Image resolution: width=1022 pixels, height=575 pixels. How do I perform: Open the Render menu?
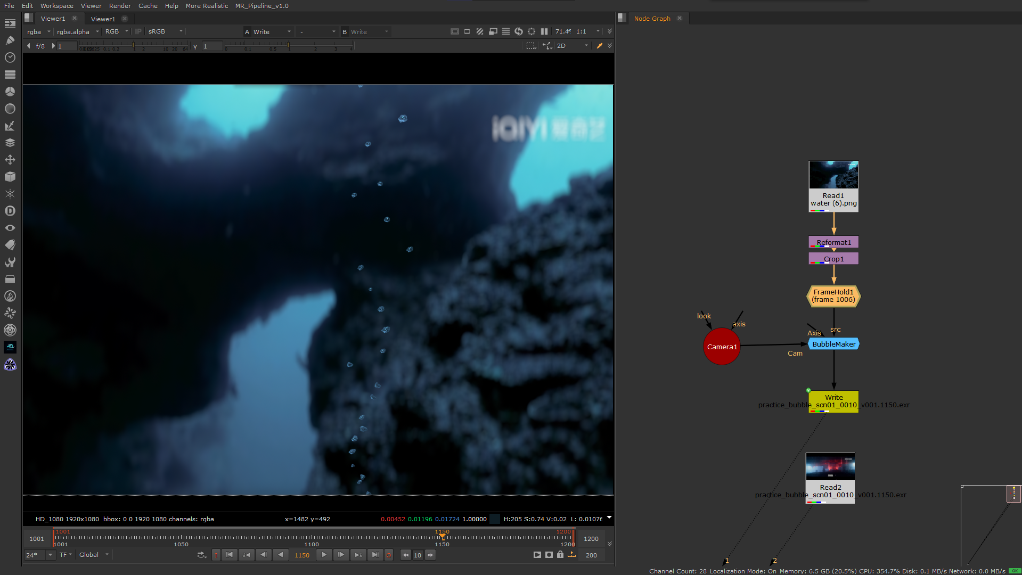point(120,6)
